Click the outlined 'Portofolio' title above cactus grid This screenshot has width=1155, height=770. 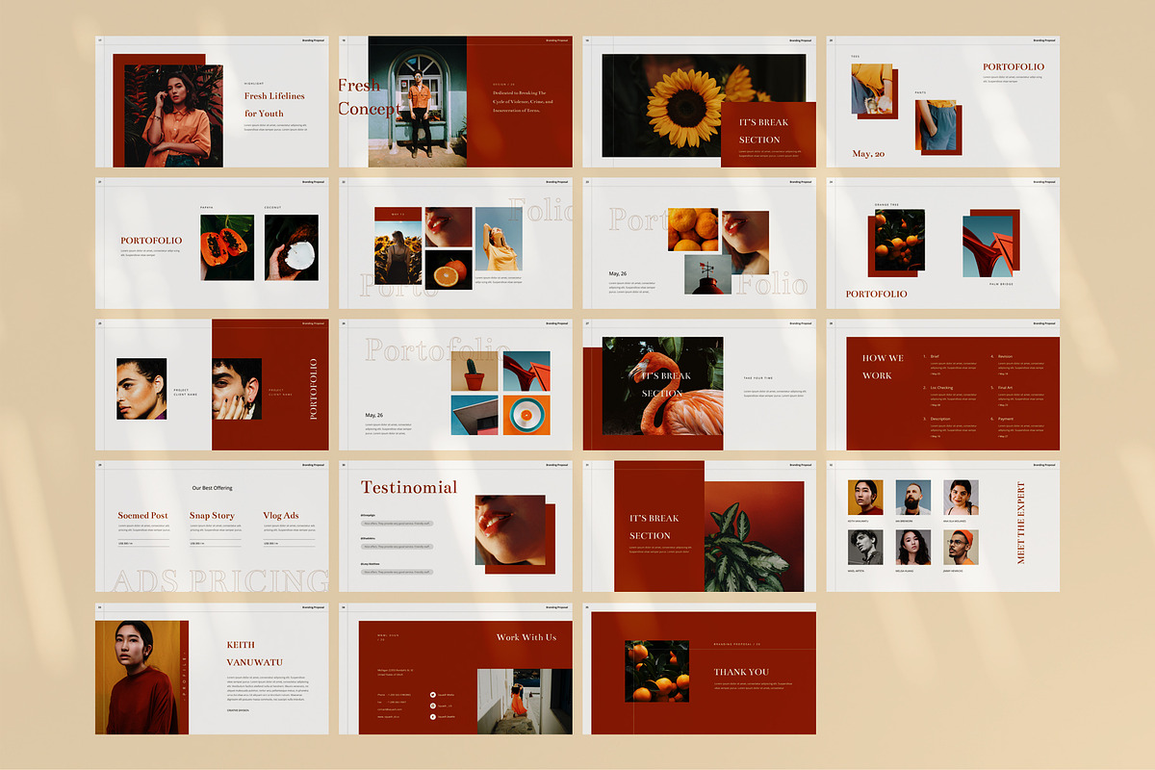(x=438, y=350)
